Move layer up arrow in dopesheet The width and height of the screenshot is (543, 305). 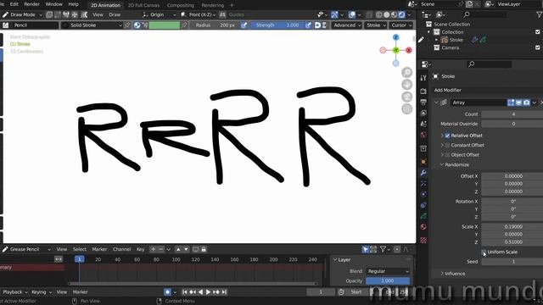tap(178, 249)
